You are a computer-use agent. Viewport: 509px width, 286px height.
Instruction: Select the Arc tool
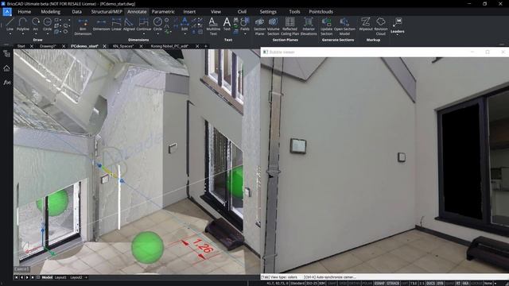(x=35, y=24)
